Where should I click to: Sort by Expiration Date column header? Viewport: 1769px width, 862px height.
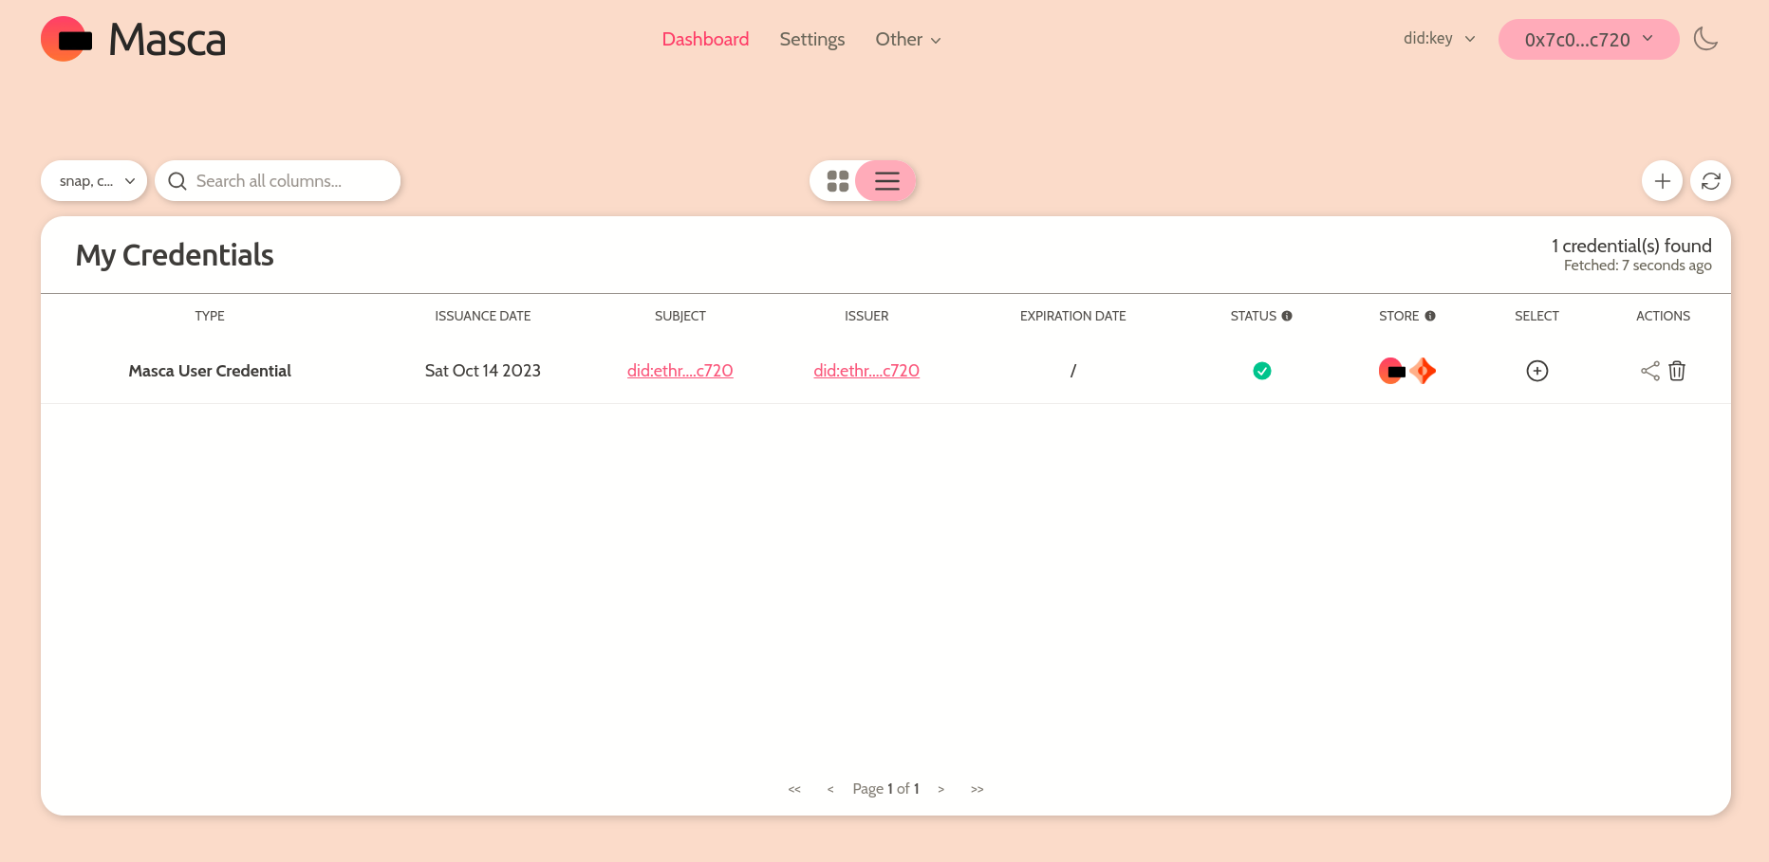tap(1073, 316)
